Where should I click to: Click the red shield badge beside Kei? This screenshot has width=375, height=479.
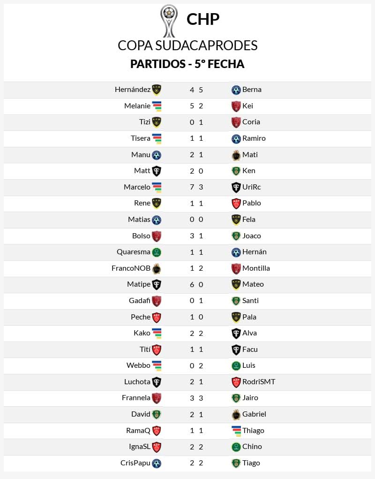pos(236,106)
